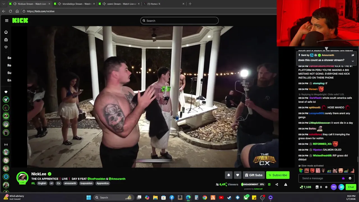359x202 pixels.
Task: Click the Wind advisory weather widget
Action: pos(14,198)
